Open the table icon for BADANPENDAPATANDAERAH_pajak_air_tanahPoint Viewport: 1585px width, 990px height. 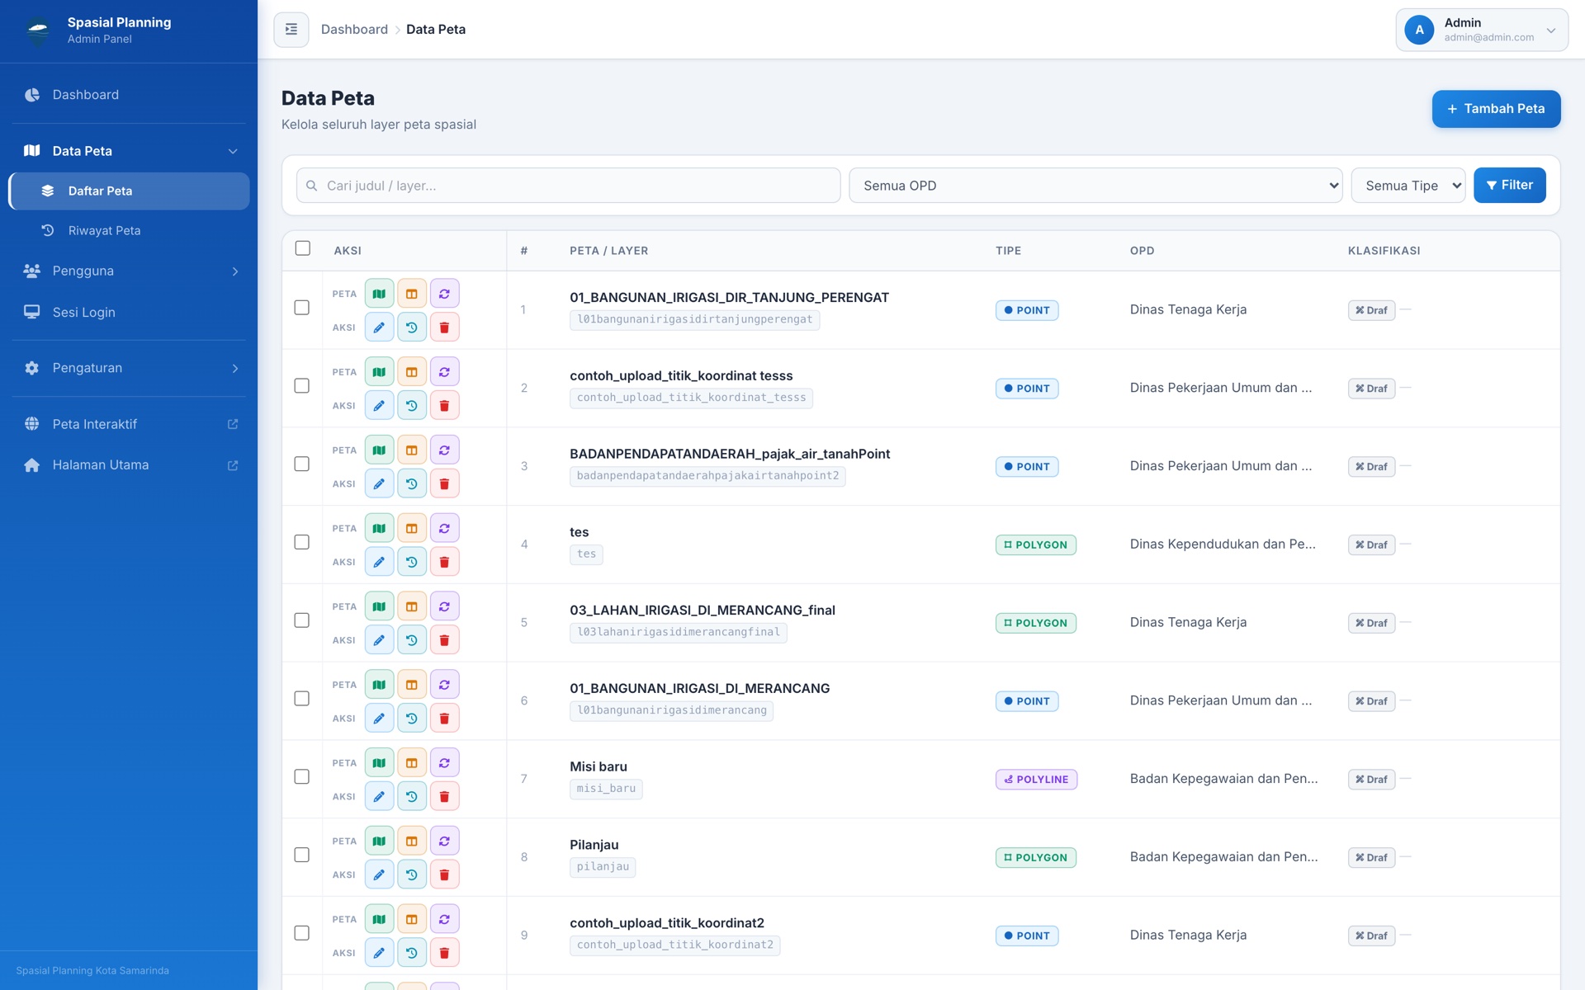coord(412,450)
